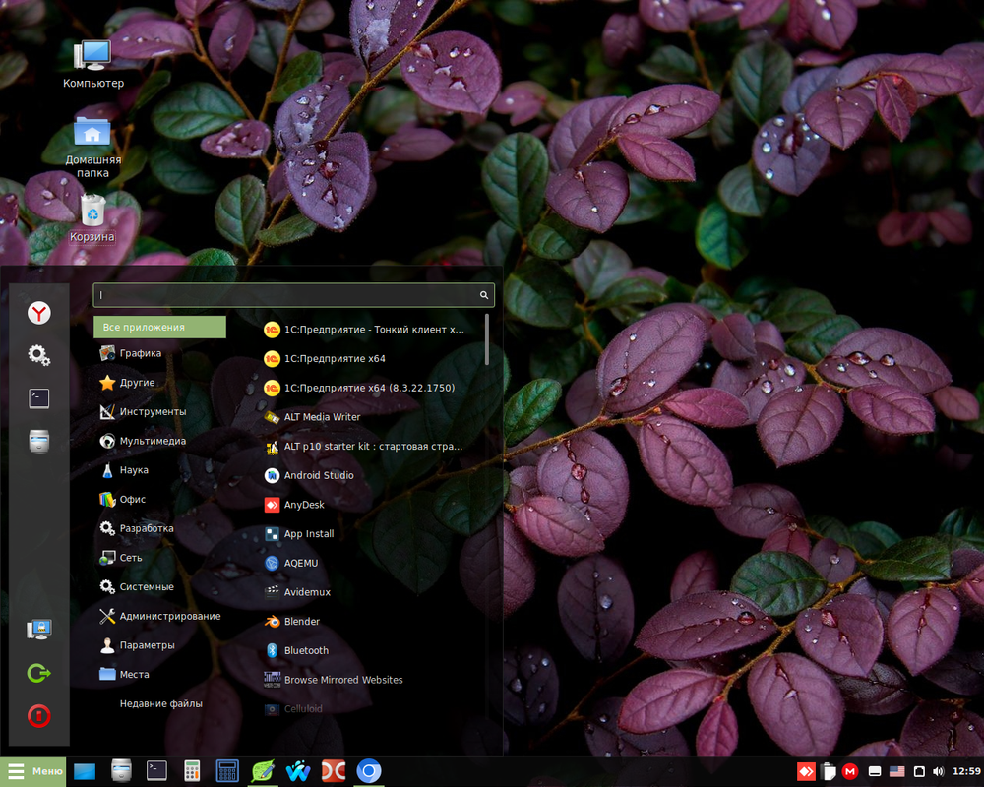Viewport: 984px width, 787px height.
Task: Open green leaf text editor in taskbar
Action: tap(263, 771)
